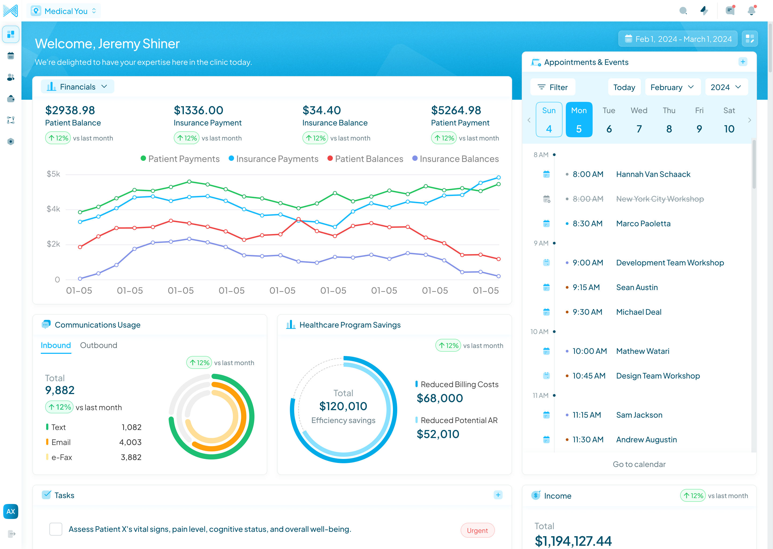Open the Medical You clinic switcher
Viewport: 773px width, 549px height.
tap(64, 11)
